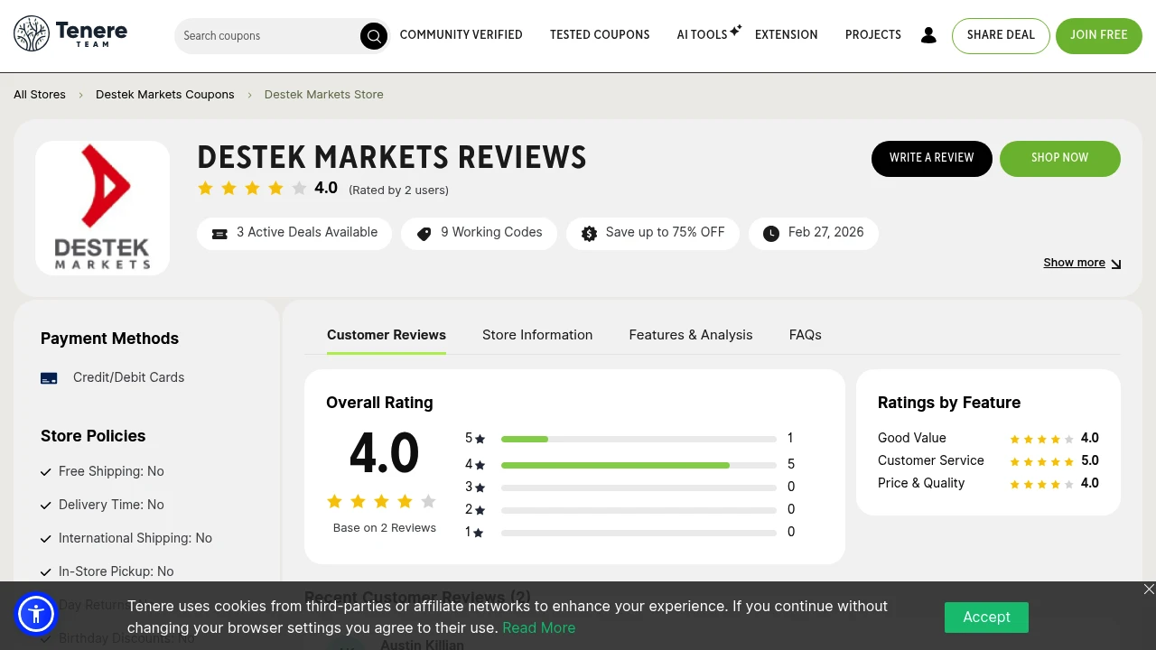Switch to the Store Information tab

coord(537,335)
